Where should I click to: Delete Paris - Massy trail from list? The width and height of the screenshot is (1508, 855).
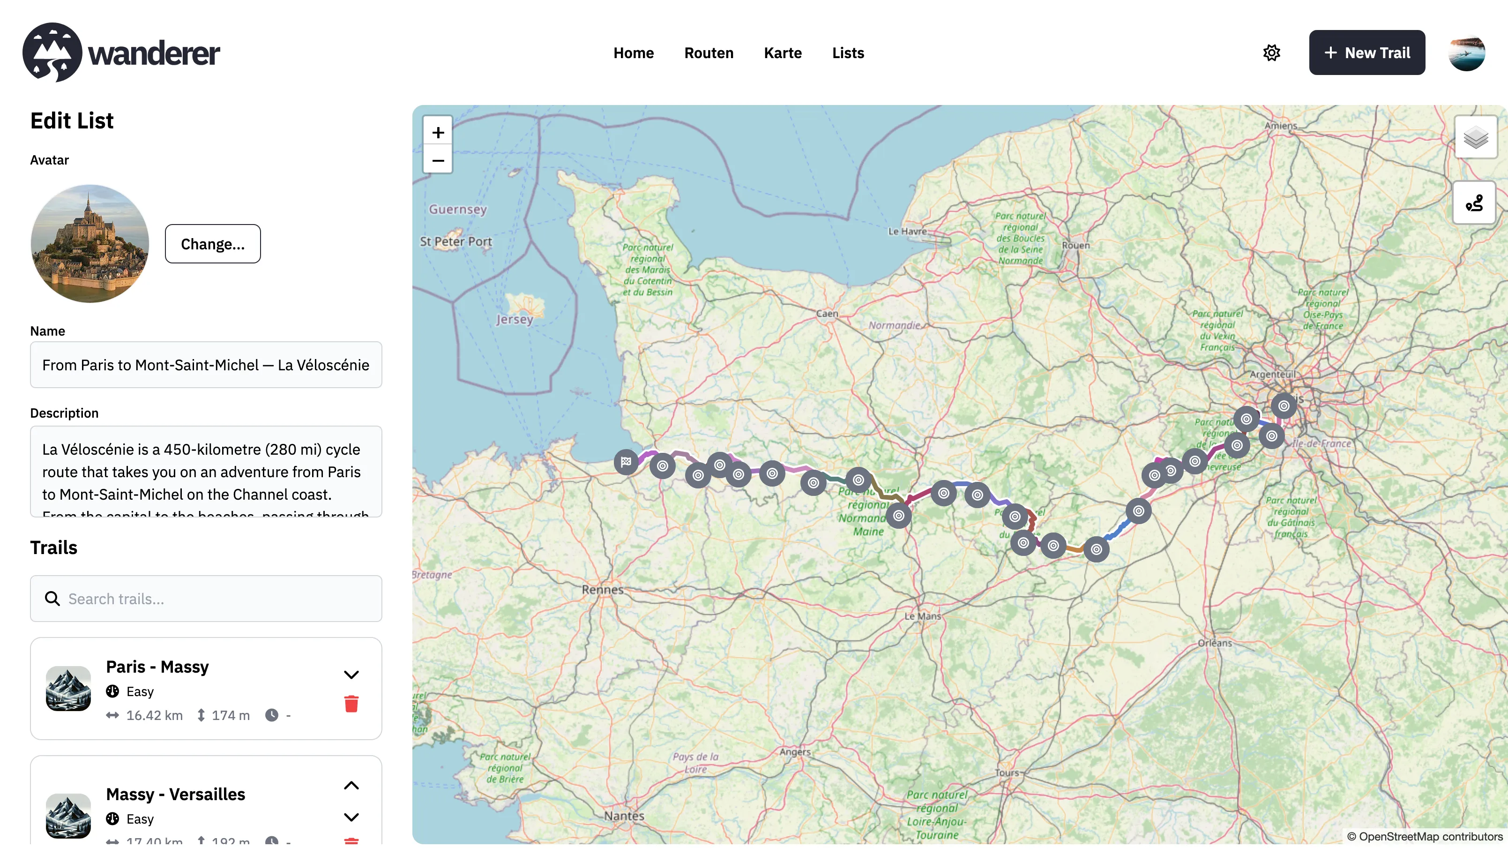tap(351, 704)
